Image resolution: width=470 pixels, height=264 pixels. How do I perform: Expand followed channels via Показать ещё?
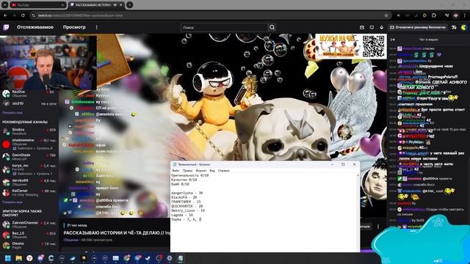[x=12, y=113]
